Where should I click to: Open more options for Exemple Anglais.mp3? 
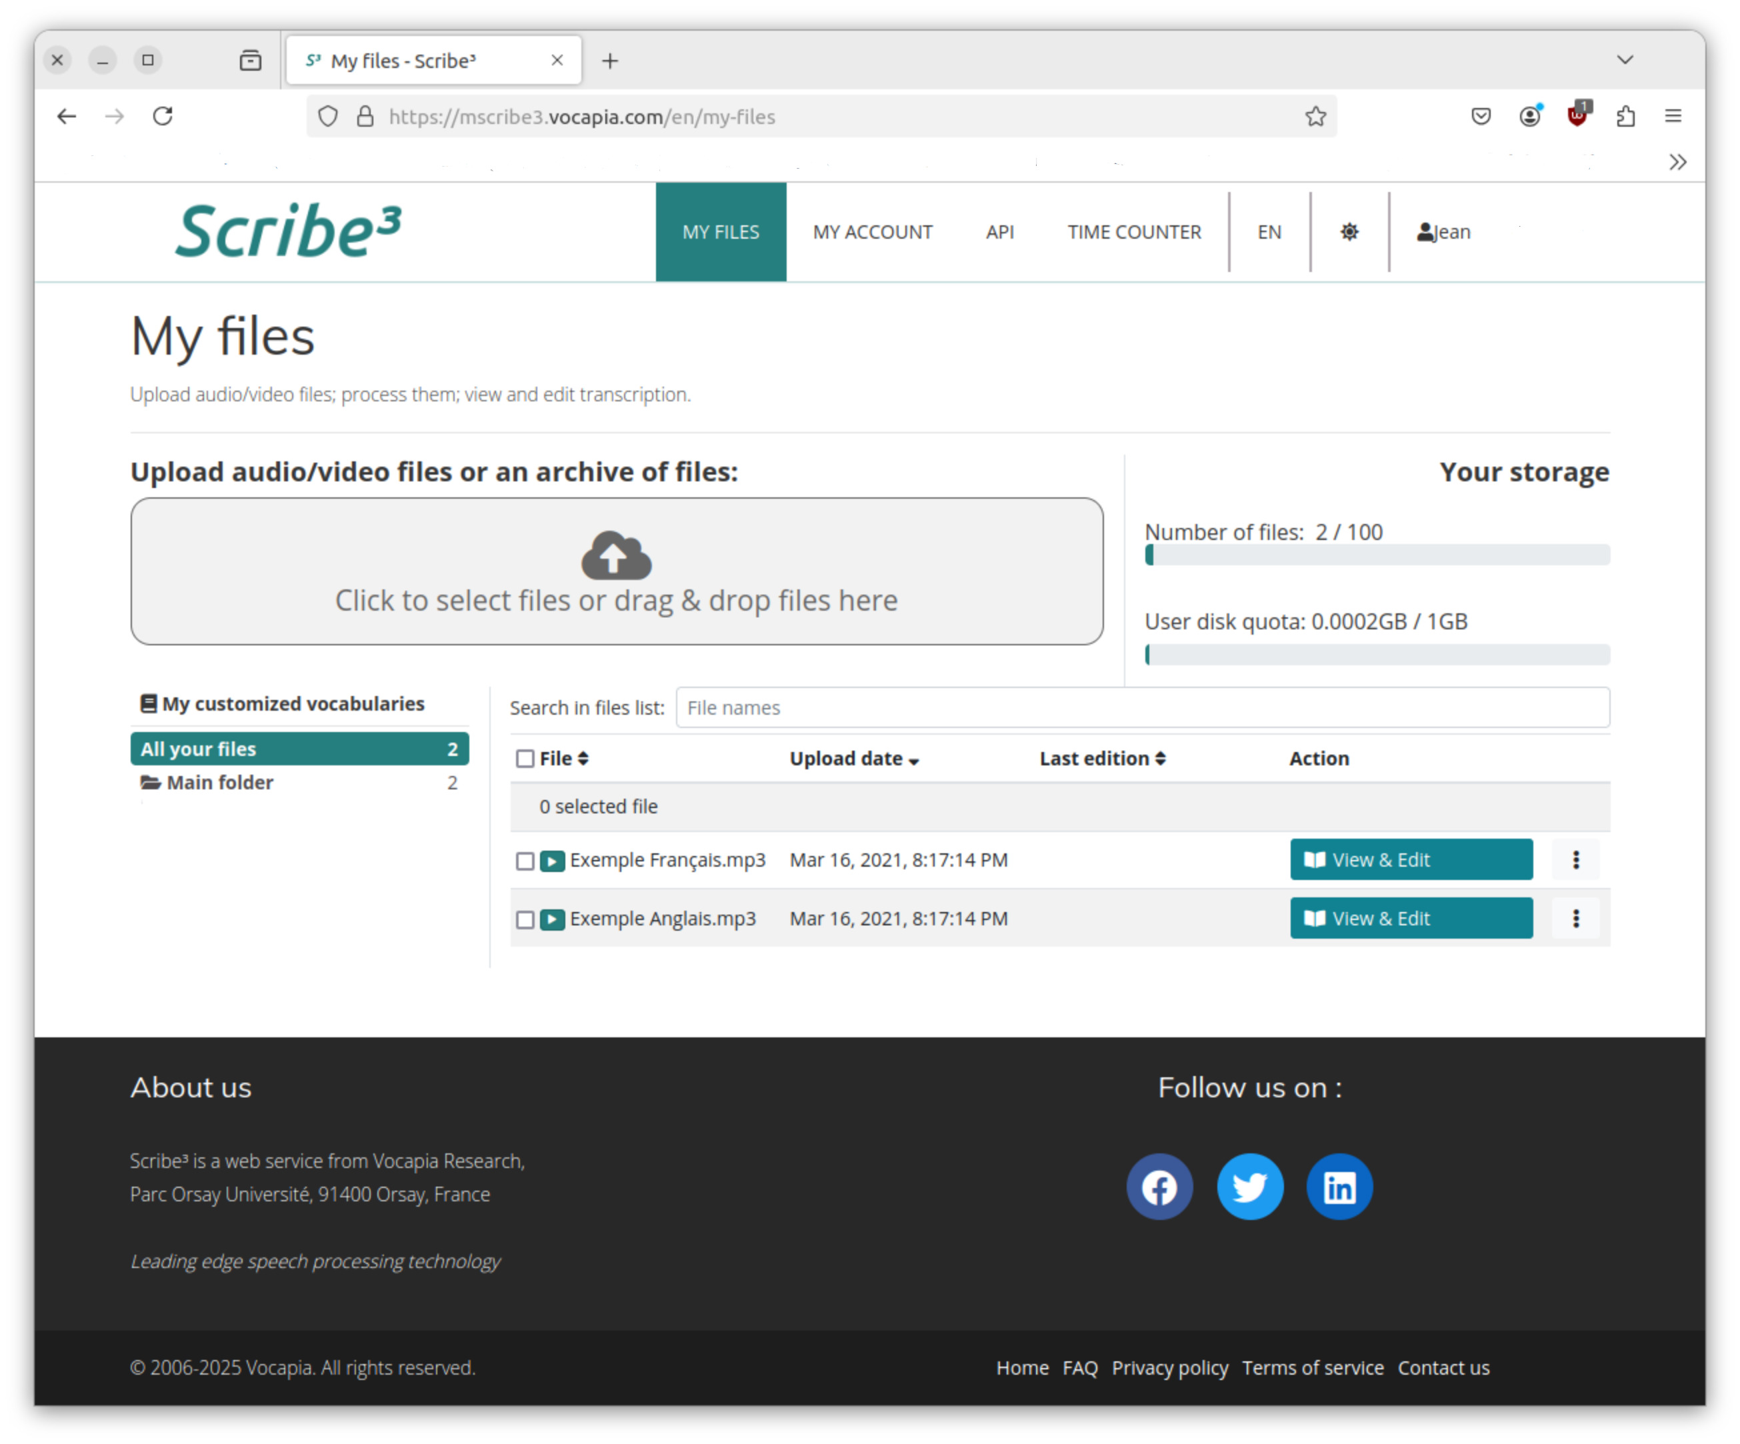point(1576,919)
